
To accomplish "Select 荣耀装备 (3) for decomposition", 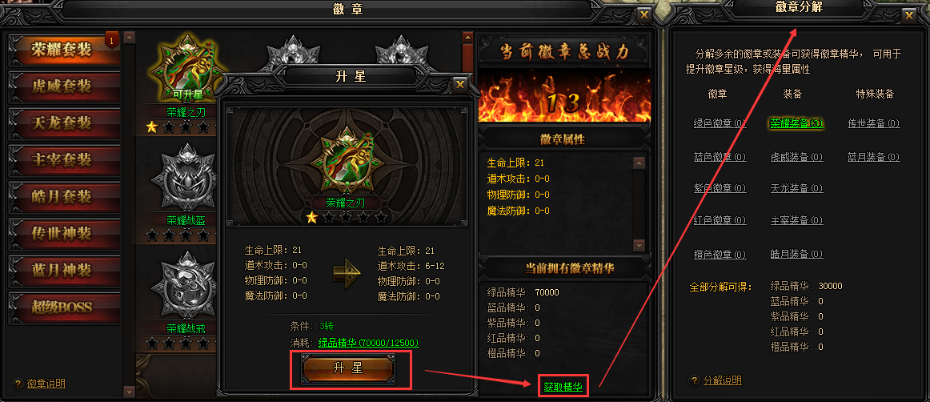I will point(796,123).
